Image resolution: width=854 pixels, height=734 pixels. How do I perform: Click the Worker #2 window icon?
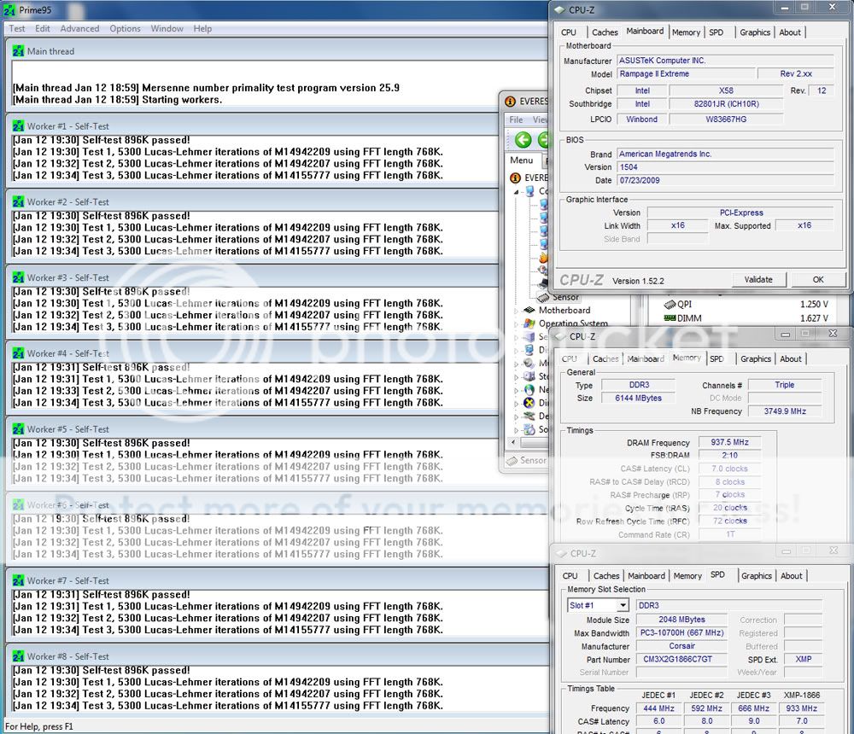[x=19, y=202]
